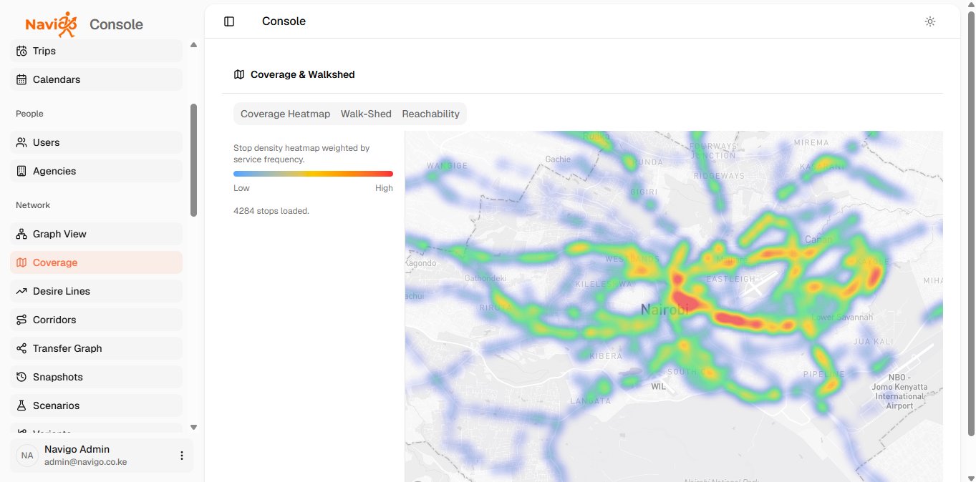Screen dimensions: 976x482
Task: Click the '4284 stops loaded.' status text
Action: (271, 211)
